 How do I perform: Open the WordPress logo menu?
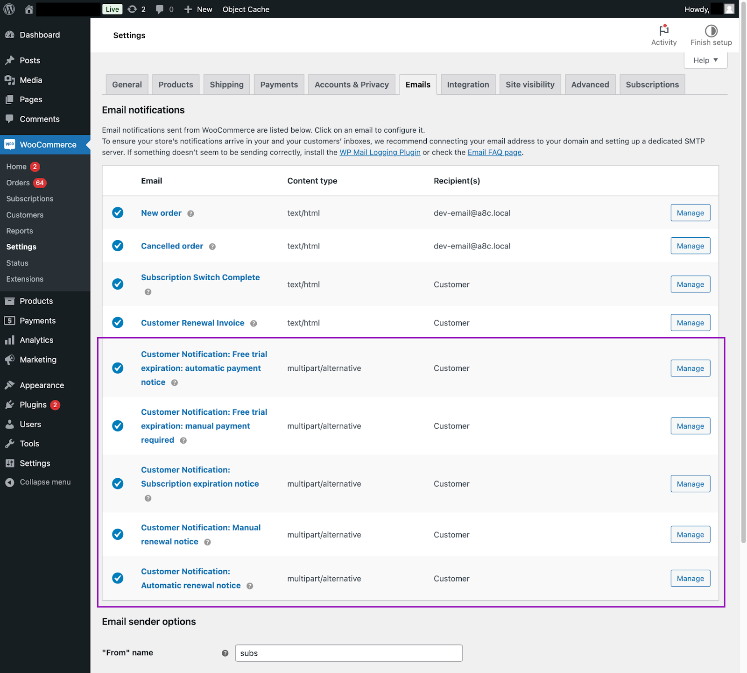point(9,9)
